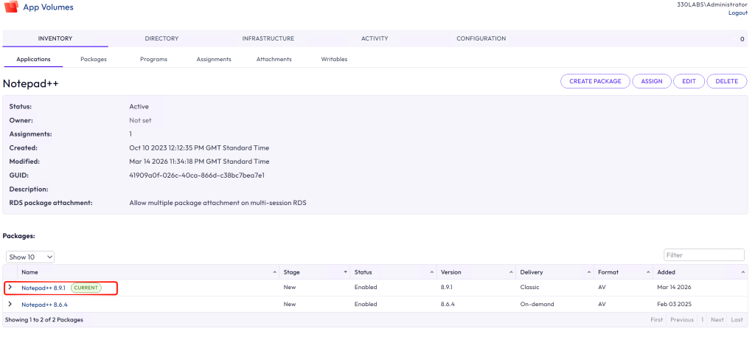Click the Modified date Mar 14 2026 value
This screenshot has width=755, height=337.
(199, 161)
